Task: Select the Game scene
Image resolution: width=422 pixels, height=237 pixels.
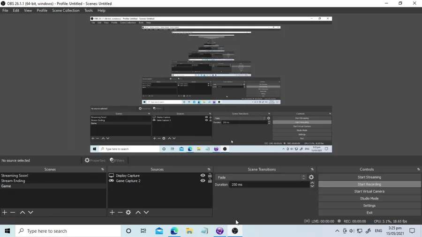Action: (x=53, y=186)
